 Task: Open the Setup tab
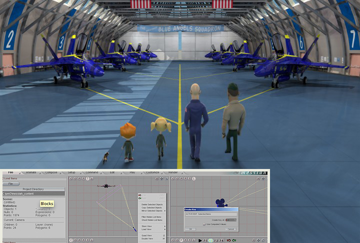pos(71,172)
